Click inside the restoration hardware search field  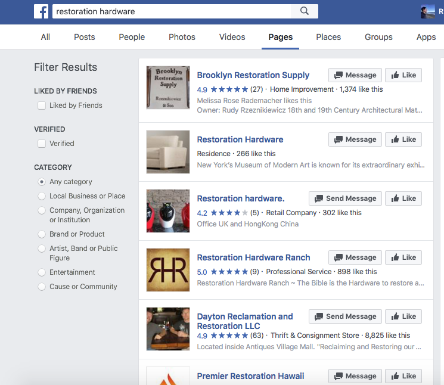click(172, 11)
